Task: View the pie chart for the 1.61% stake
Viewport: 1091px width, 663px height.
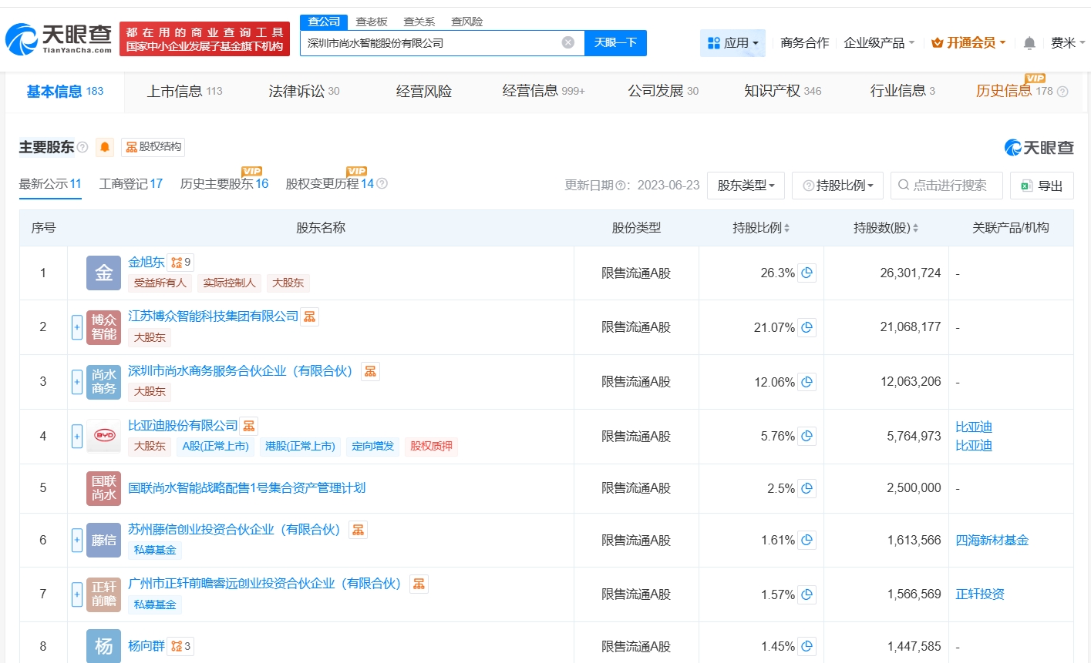Action: coord(806,540)
